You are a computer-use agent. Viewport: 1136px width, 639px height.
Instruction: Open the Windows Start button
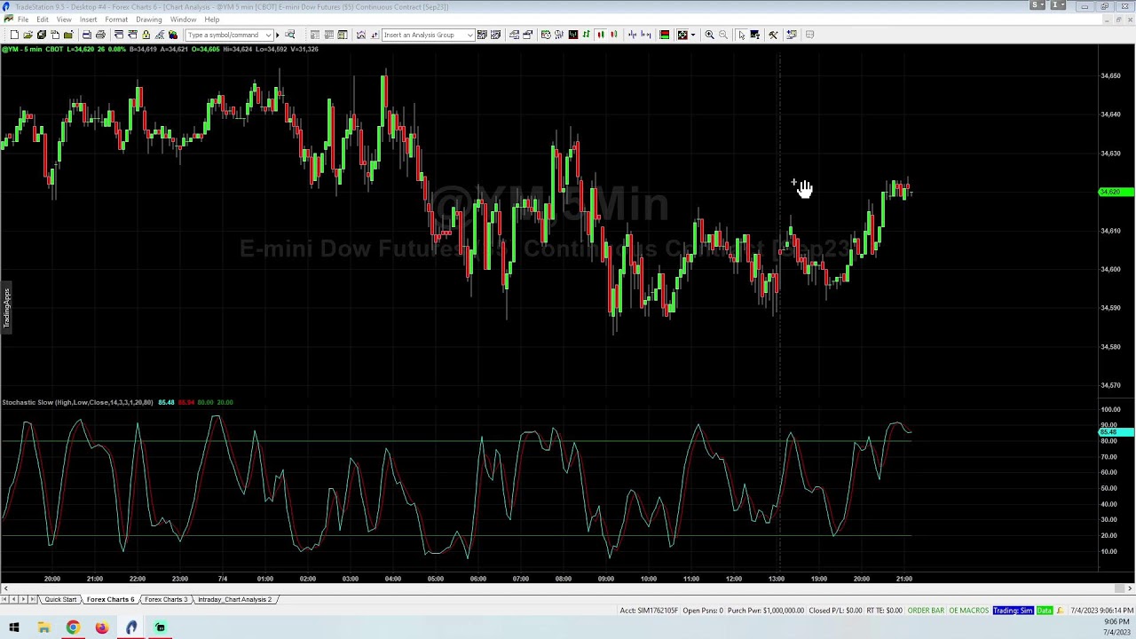click(x=14, y=627)
